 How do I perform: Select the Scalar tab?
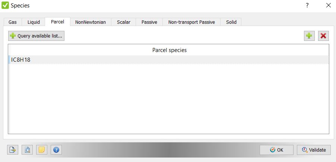point(124,22)
